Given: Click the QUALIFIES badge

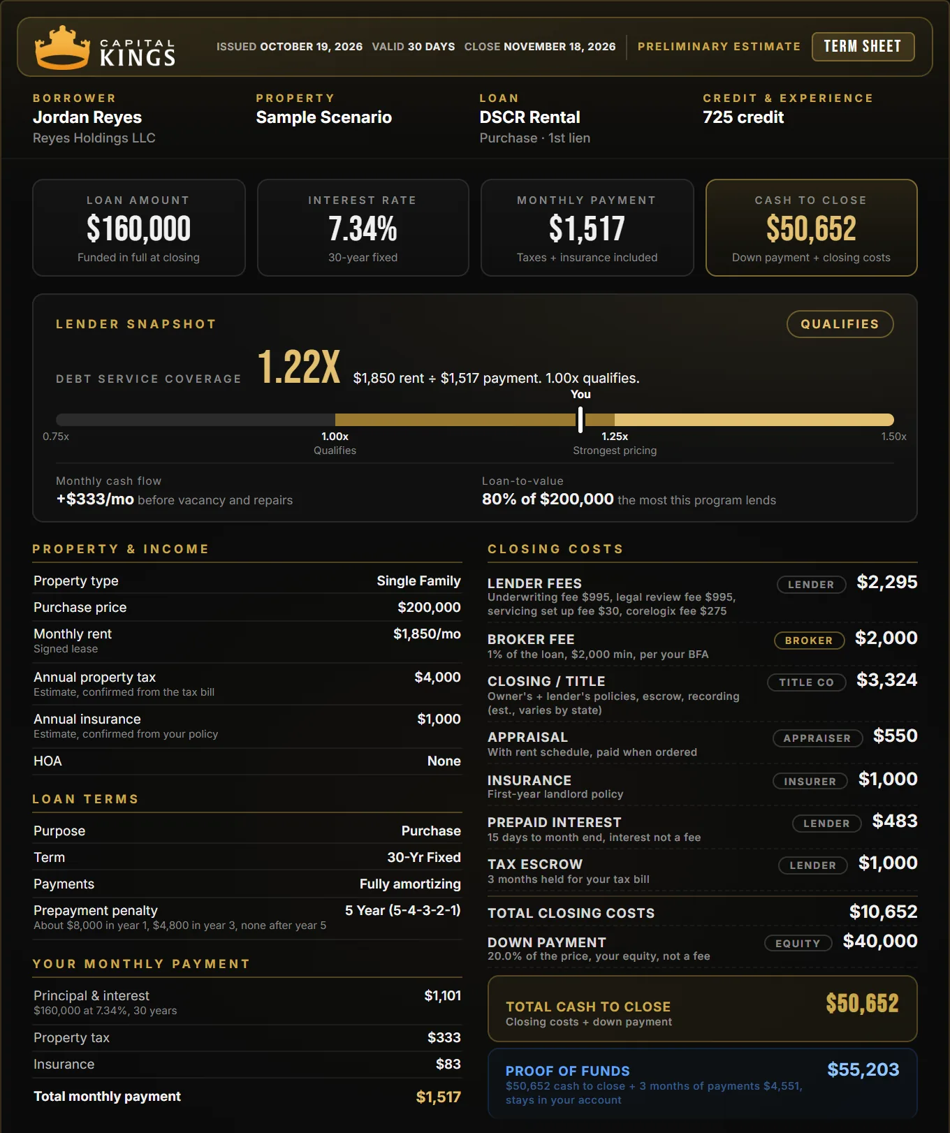Looking at the screenshot, I should (x=840, y=324).
